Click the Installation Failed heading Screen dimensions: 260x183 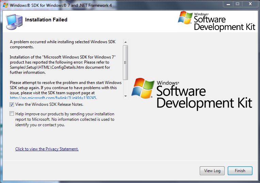[46, 20]
